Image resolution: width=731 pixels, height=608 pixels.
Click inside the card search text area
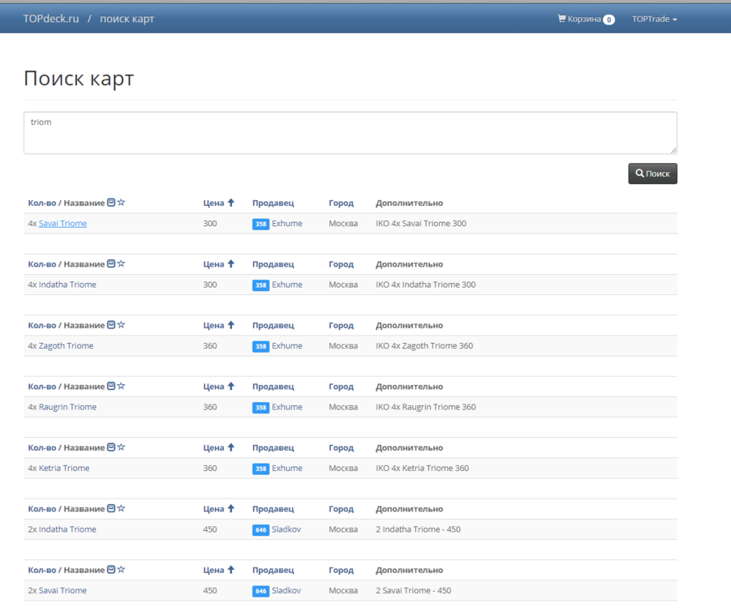tap(350, 133)
